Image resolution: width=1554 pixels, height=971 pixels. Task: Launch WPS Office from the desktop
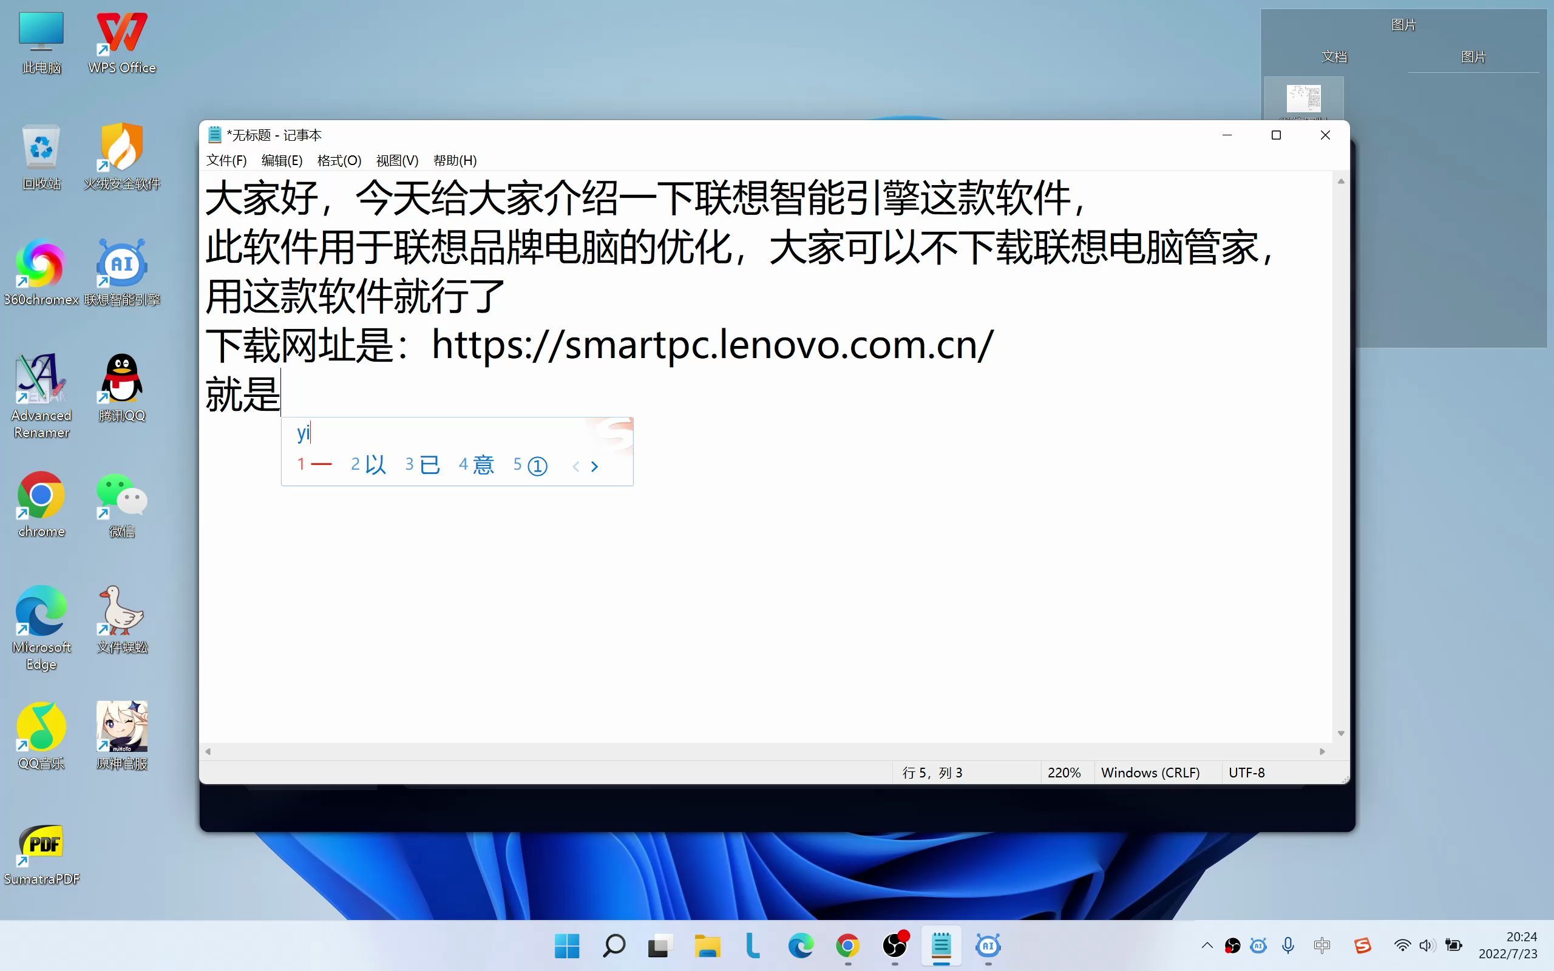(x=121, y=42)
